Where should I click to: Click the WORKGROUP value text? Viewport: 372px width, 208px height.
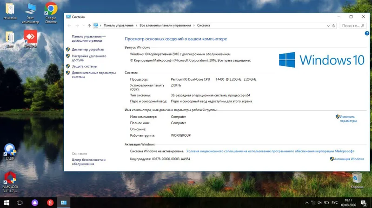tap(180, 135)
